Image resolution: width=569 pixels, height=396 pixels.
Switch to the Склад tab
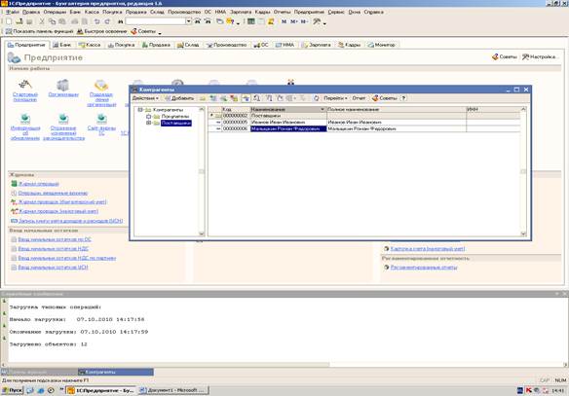pyautogui.click(x=188, y=45)
